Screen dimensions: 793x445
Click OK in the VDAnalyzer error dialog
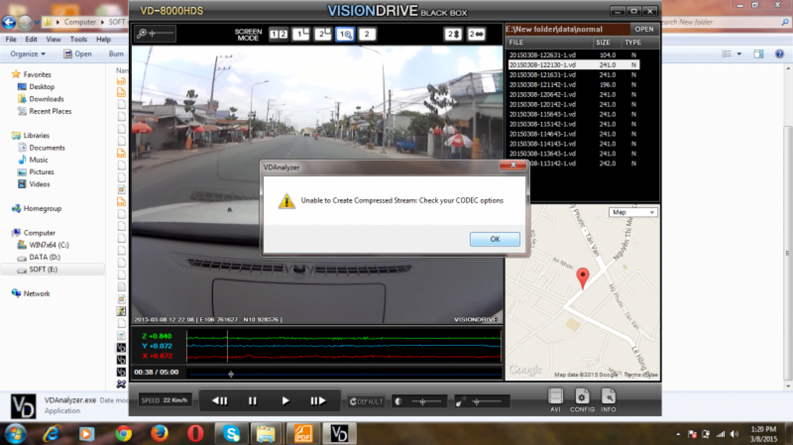point(495,239)
